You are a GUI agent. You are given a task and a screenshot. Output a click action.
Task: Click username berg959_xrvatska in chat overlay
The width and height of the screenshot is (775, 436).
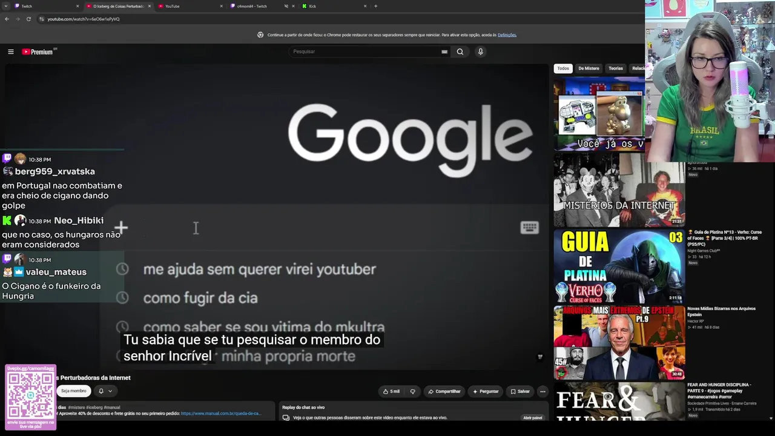54,171
